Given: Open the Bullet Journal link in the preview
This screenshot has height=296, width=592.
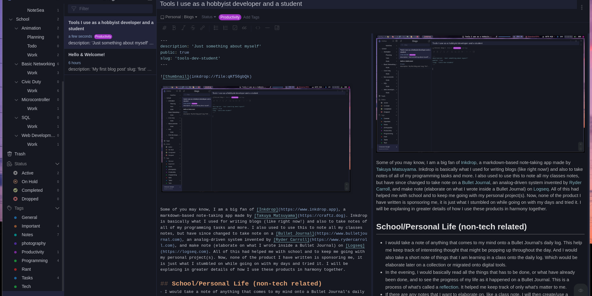Looking at the screenshot, I should pyautogui.click(x=476, y=182).
